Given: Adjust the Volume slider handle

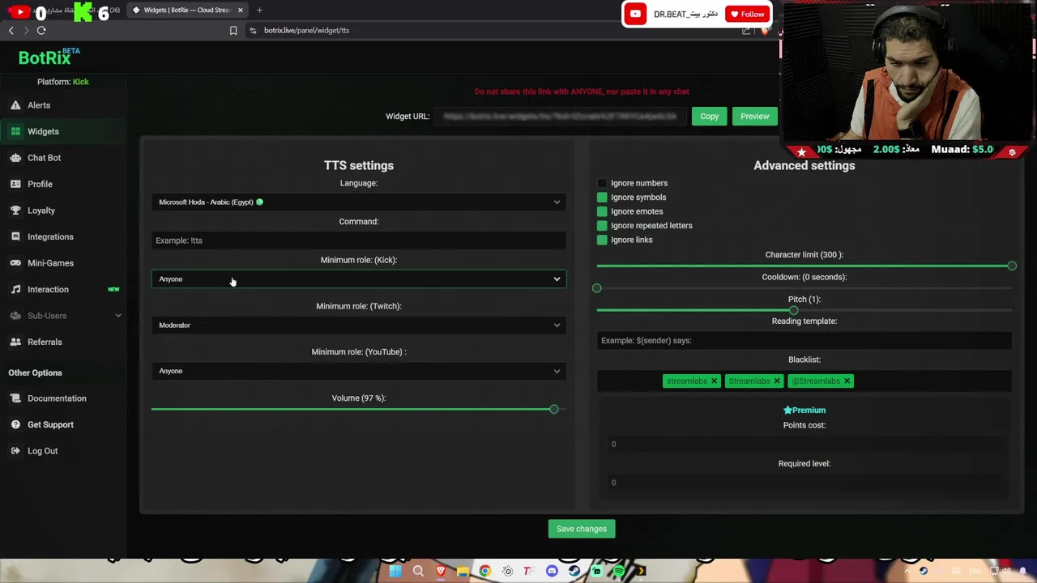Looking at the screenshot, I should click(554, 409).
